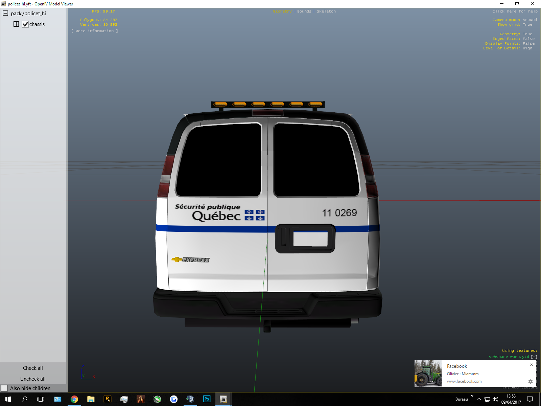Expand the chassis tree node

(x=16, y=24)
